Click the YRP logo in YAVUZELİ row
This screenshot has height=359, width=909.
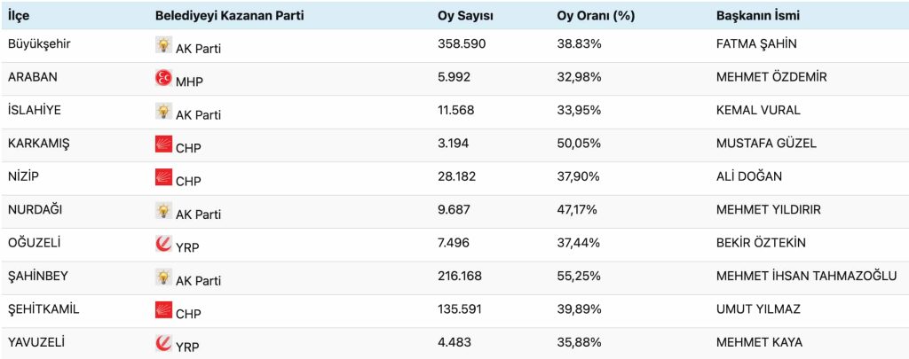coord(163,343)
